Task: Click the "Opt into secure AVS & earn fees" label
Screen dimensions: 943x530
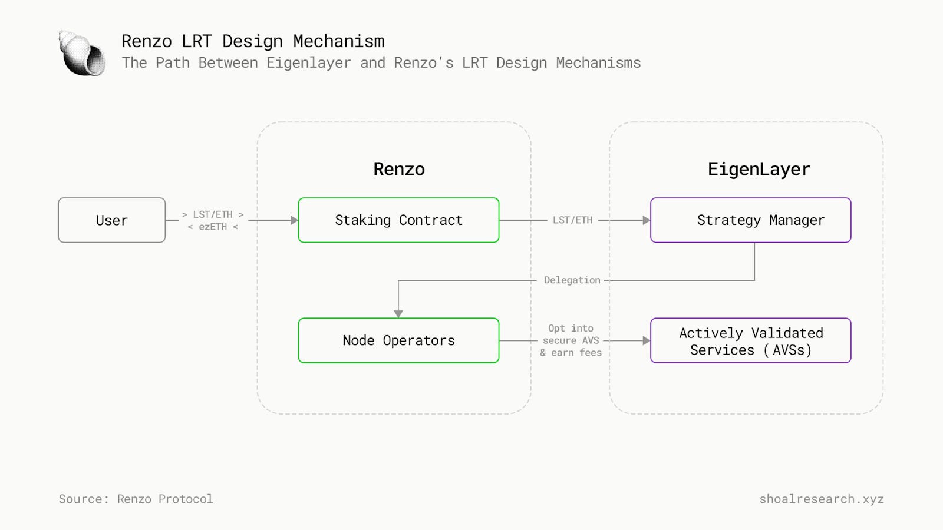Action: tap(571, 340)
